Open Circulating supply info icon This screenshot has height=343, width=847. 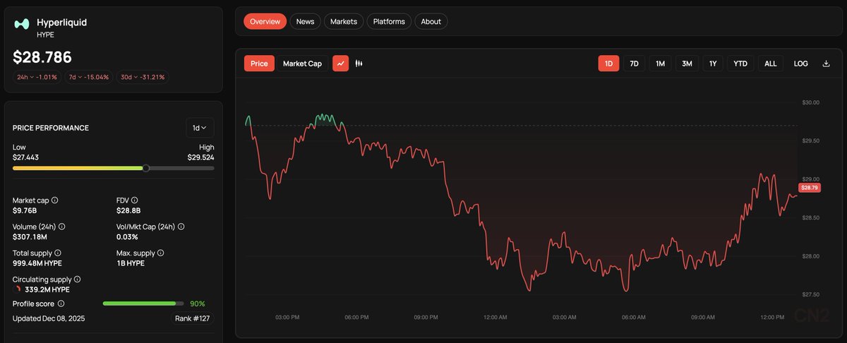[78, 279]
